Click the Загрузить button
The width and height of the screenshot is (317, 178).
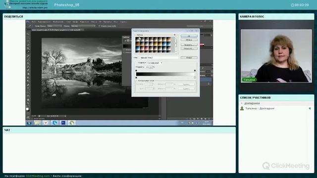189,44
